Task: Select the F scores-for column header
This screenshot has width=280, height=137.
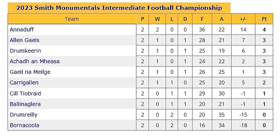Action: coord(202,19)
